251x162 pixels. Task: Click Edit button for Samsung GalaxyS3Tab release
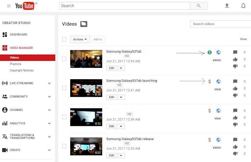(112, 155)
